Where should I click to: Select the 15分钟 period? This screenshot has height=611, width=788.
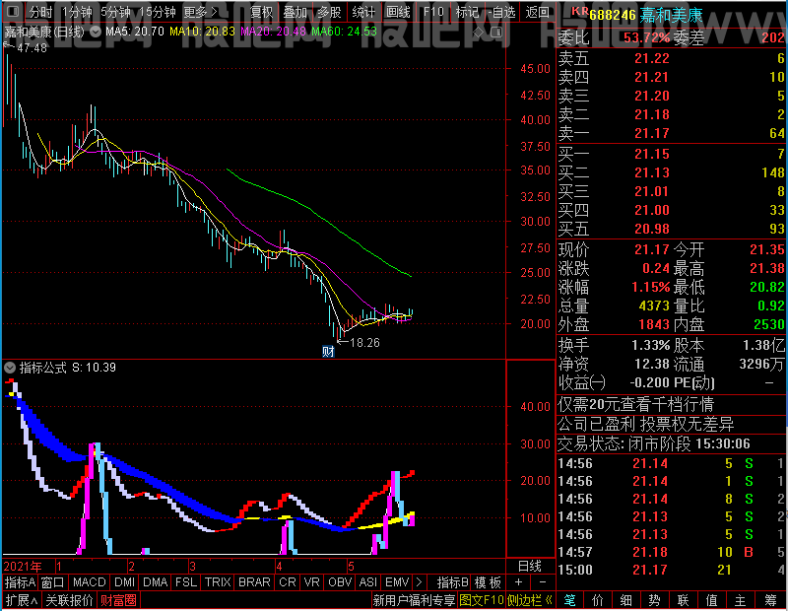[x=157, y=12]
